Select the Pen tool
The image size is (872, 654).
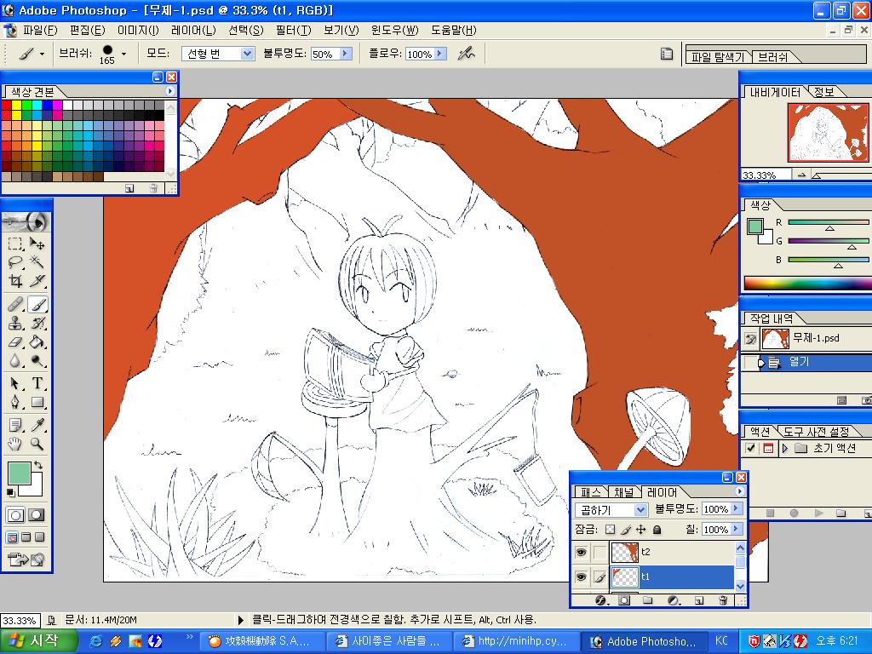(15, 402)
